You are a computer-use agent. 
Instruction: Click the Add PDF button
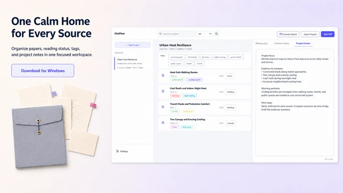point(327,34)
